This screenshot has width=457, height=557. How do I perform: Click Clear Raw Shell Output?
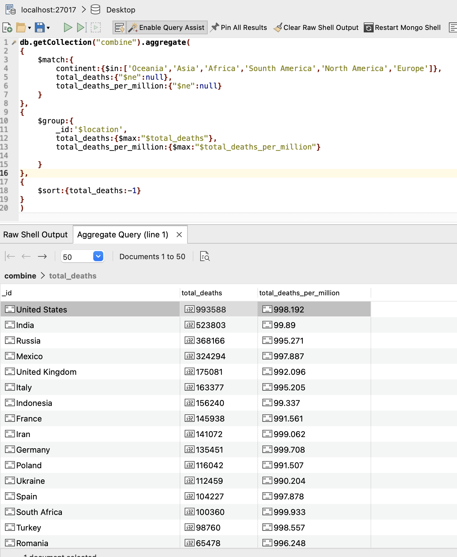tap(316, 28)
